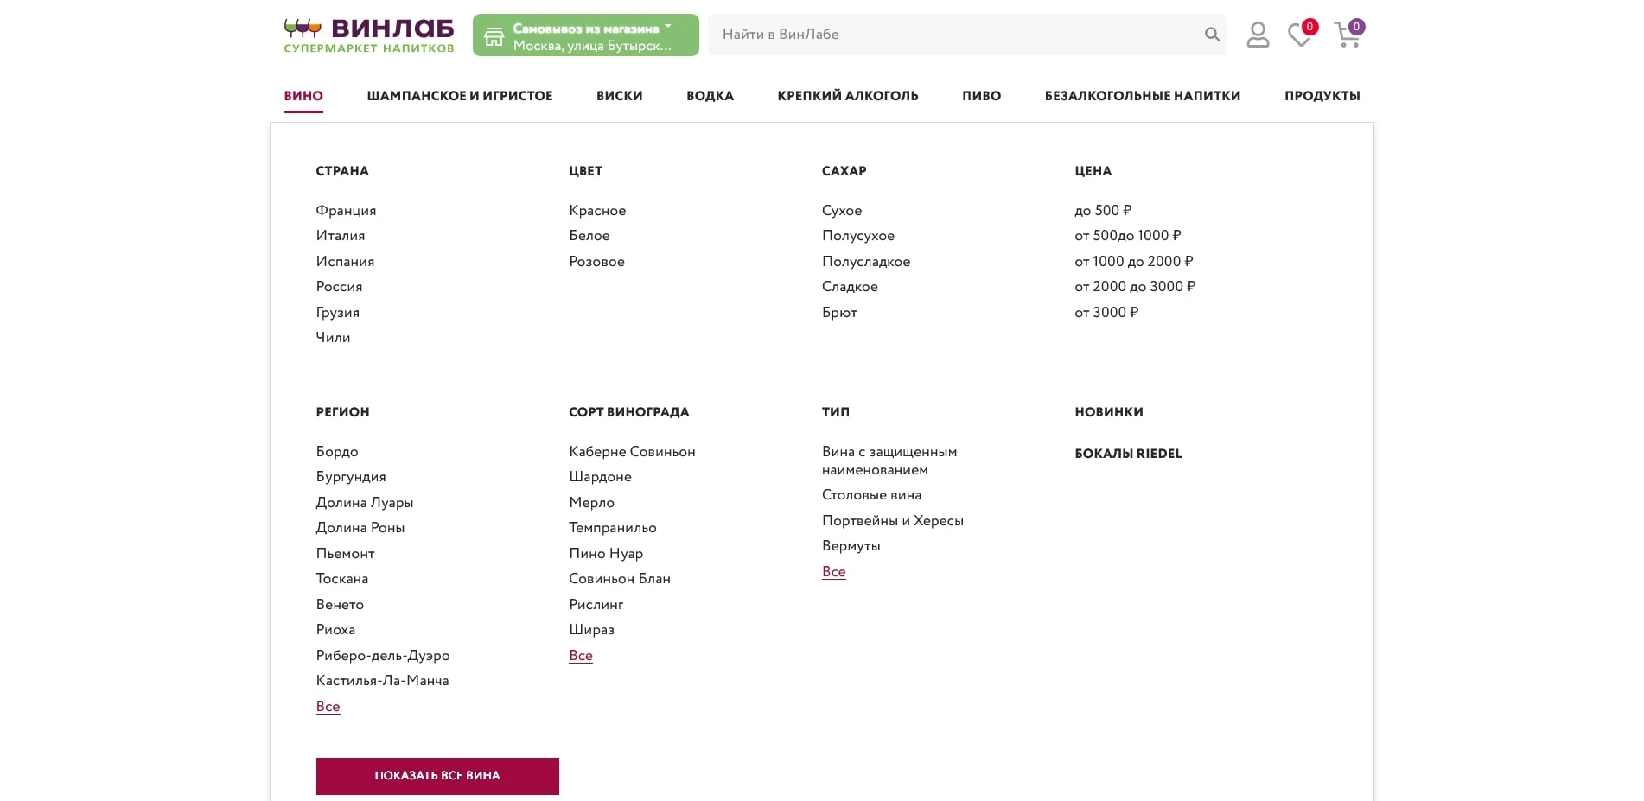
Task: Open the Шампанское и игристое menu
Action: 459,96
